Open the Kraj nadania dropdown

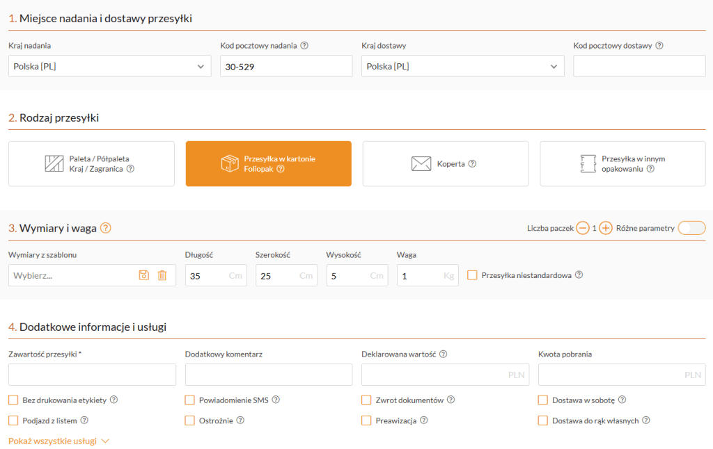point(109,66)
